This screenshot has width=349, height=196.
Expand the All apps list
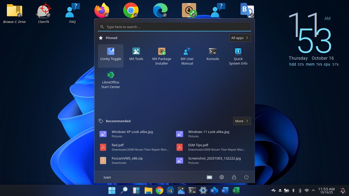[x=240, y=38]
